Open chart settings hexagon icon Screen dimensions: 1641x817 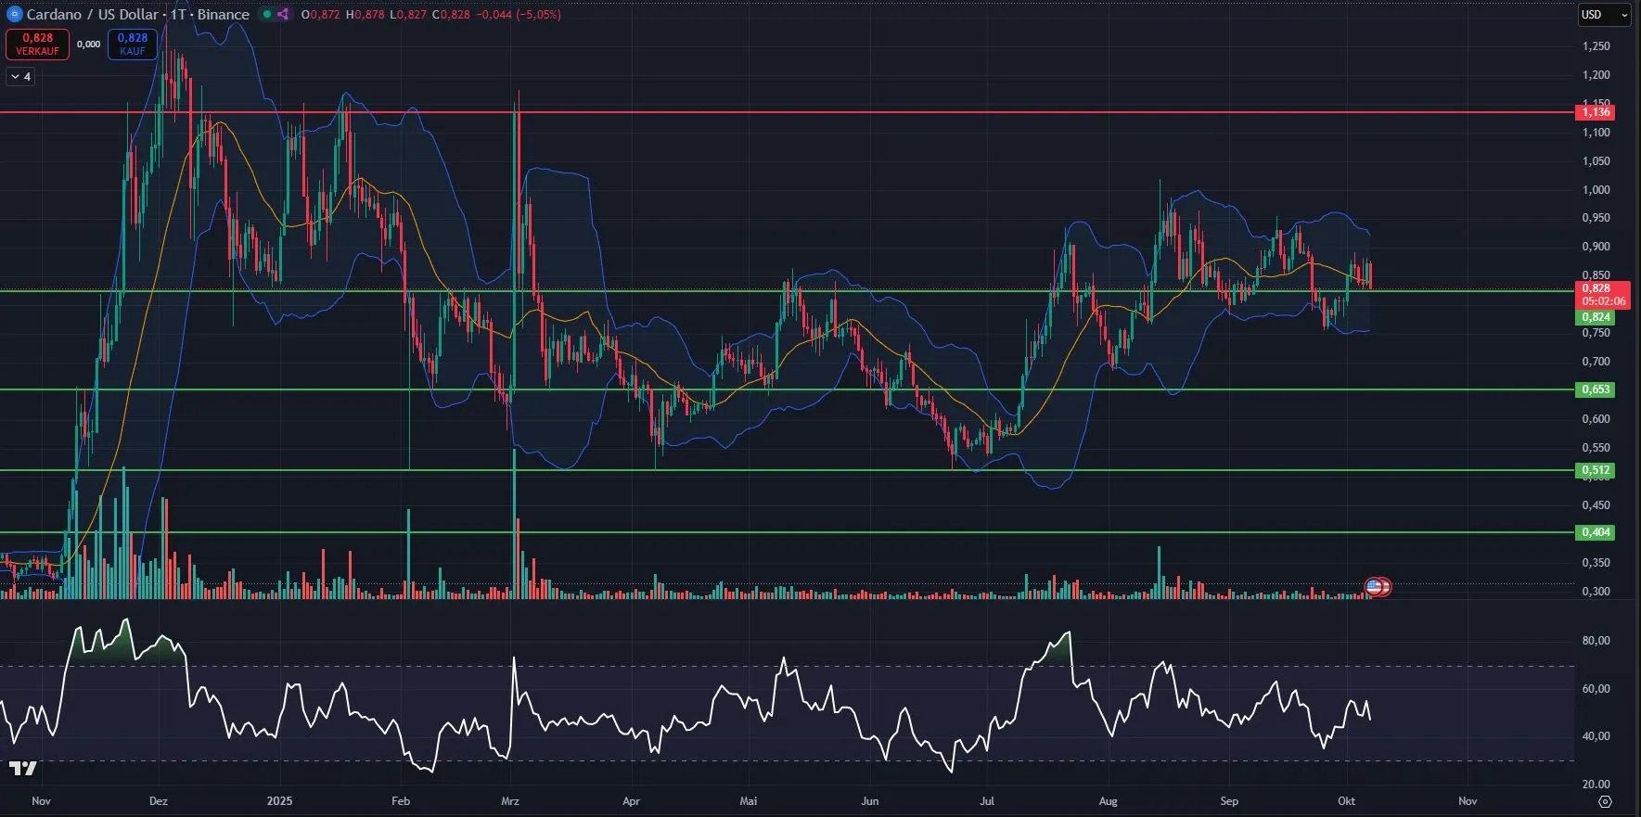pyautogui.click(x=1605, y=801)
